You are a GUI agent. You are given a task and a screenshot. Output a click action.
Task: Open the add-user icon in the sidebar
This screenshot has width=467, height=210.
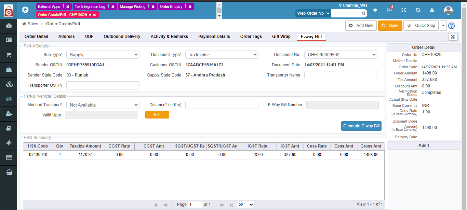coord(9,114)
